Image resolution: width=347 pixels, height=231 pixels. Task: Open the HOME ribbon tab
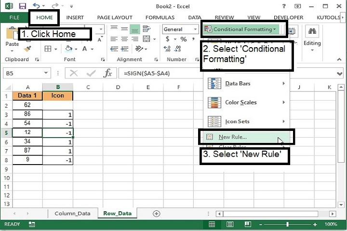point(44,17)
